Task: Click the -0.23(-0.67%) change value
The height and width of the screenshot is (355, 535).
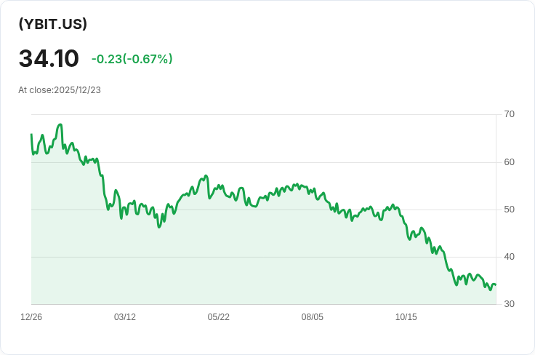Action: point(132,59)
